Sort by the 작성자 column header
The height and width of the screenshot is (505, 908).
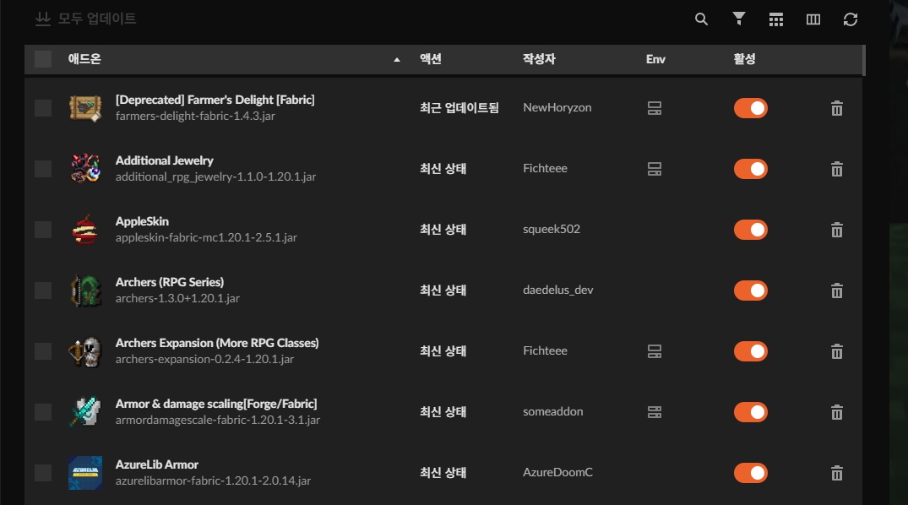[x=539, y=59]
